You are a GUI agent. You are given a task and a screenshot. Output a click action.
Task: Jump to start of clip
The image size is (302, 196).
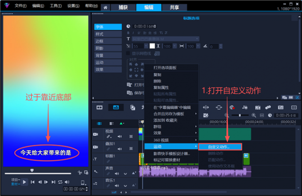pos(32,182)
